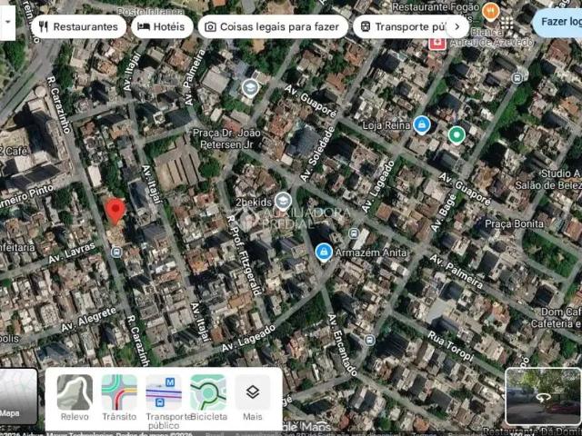The height and width of the screenshot is (436, 582).
Task: Click green pin near Loja Reina
Action: pos(457,134)
